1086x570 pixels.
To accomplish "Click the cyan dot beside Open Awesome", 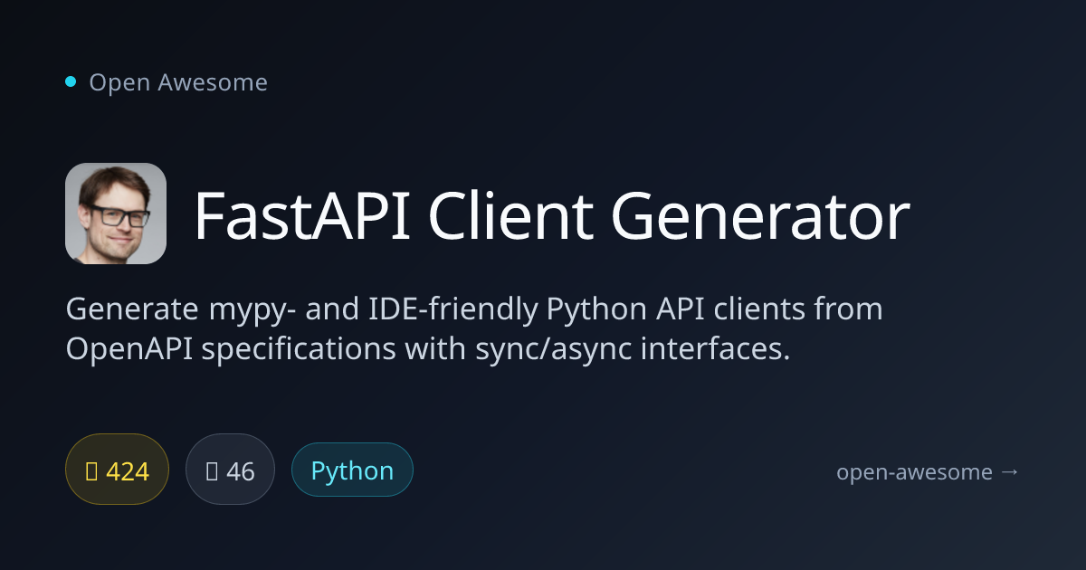I will coord(71,82).
